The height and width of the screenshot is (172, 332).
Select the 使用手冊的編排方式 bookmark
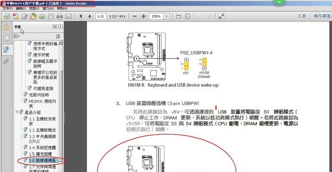click(x=45, y=46)
